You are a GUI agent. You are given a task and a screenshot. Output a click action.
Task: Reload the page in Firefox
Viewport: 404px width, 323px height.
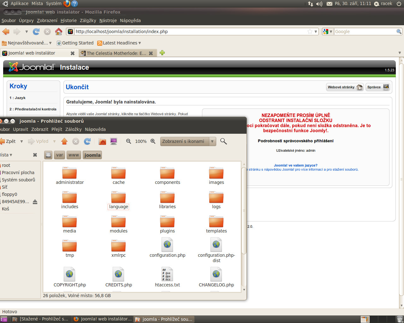36,32
